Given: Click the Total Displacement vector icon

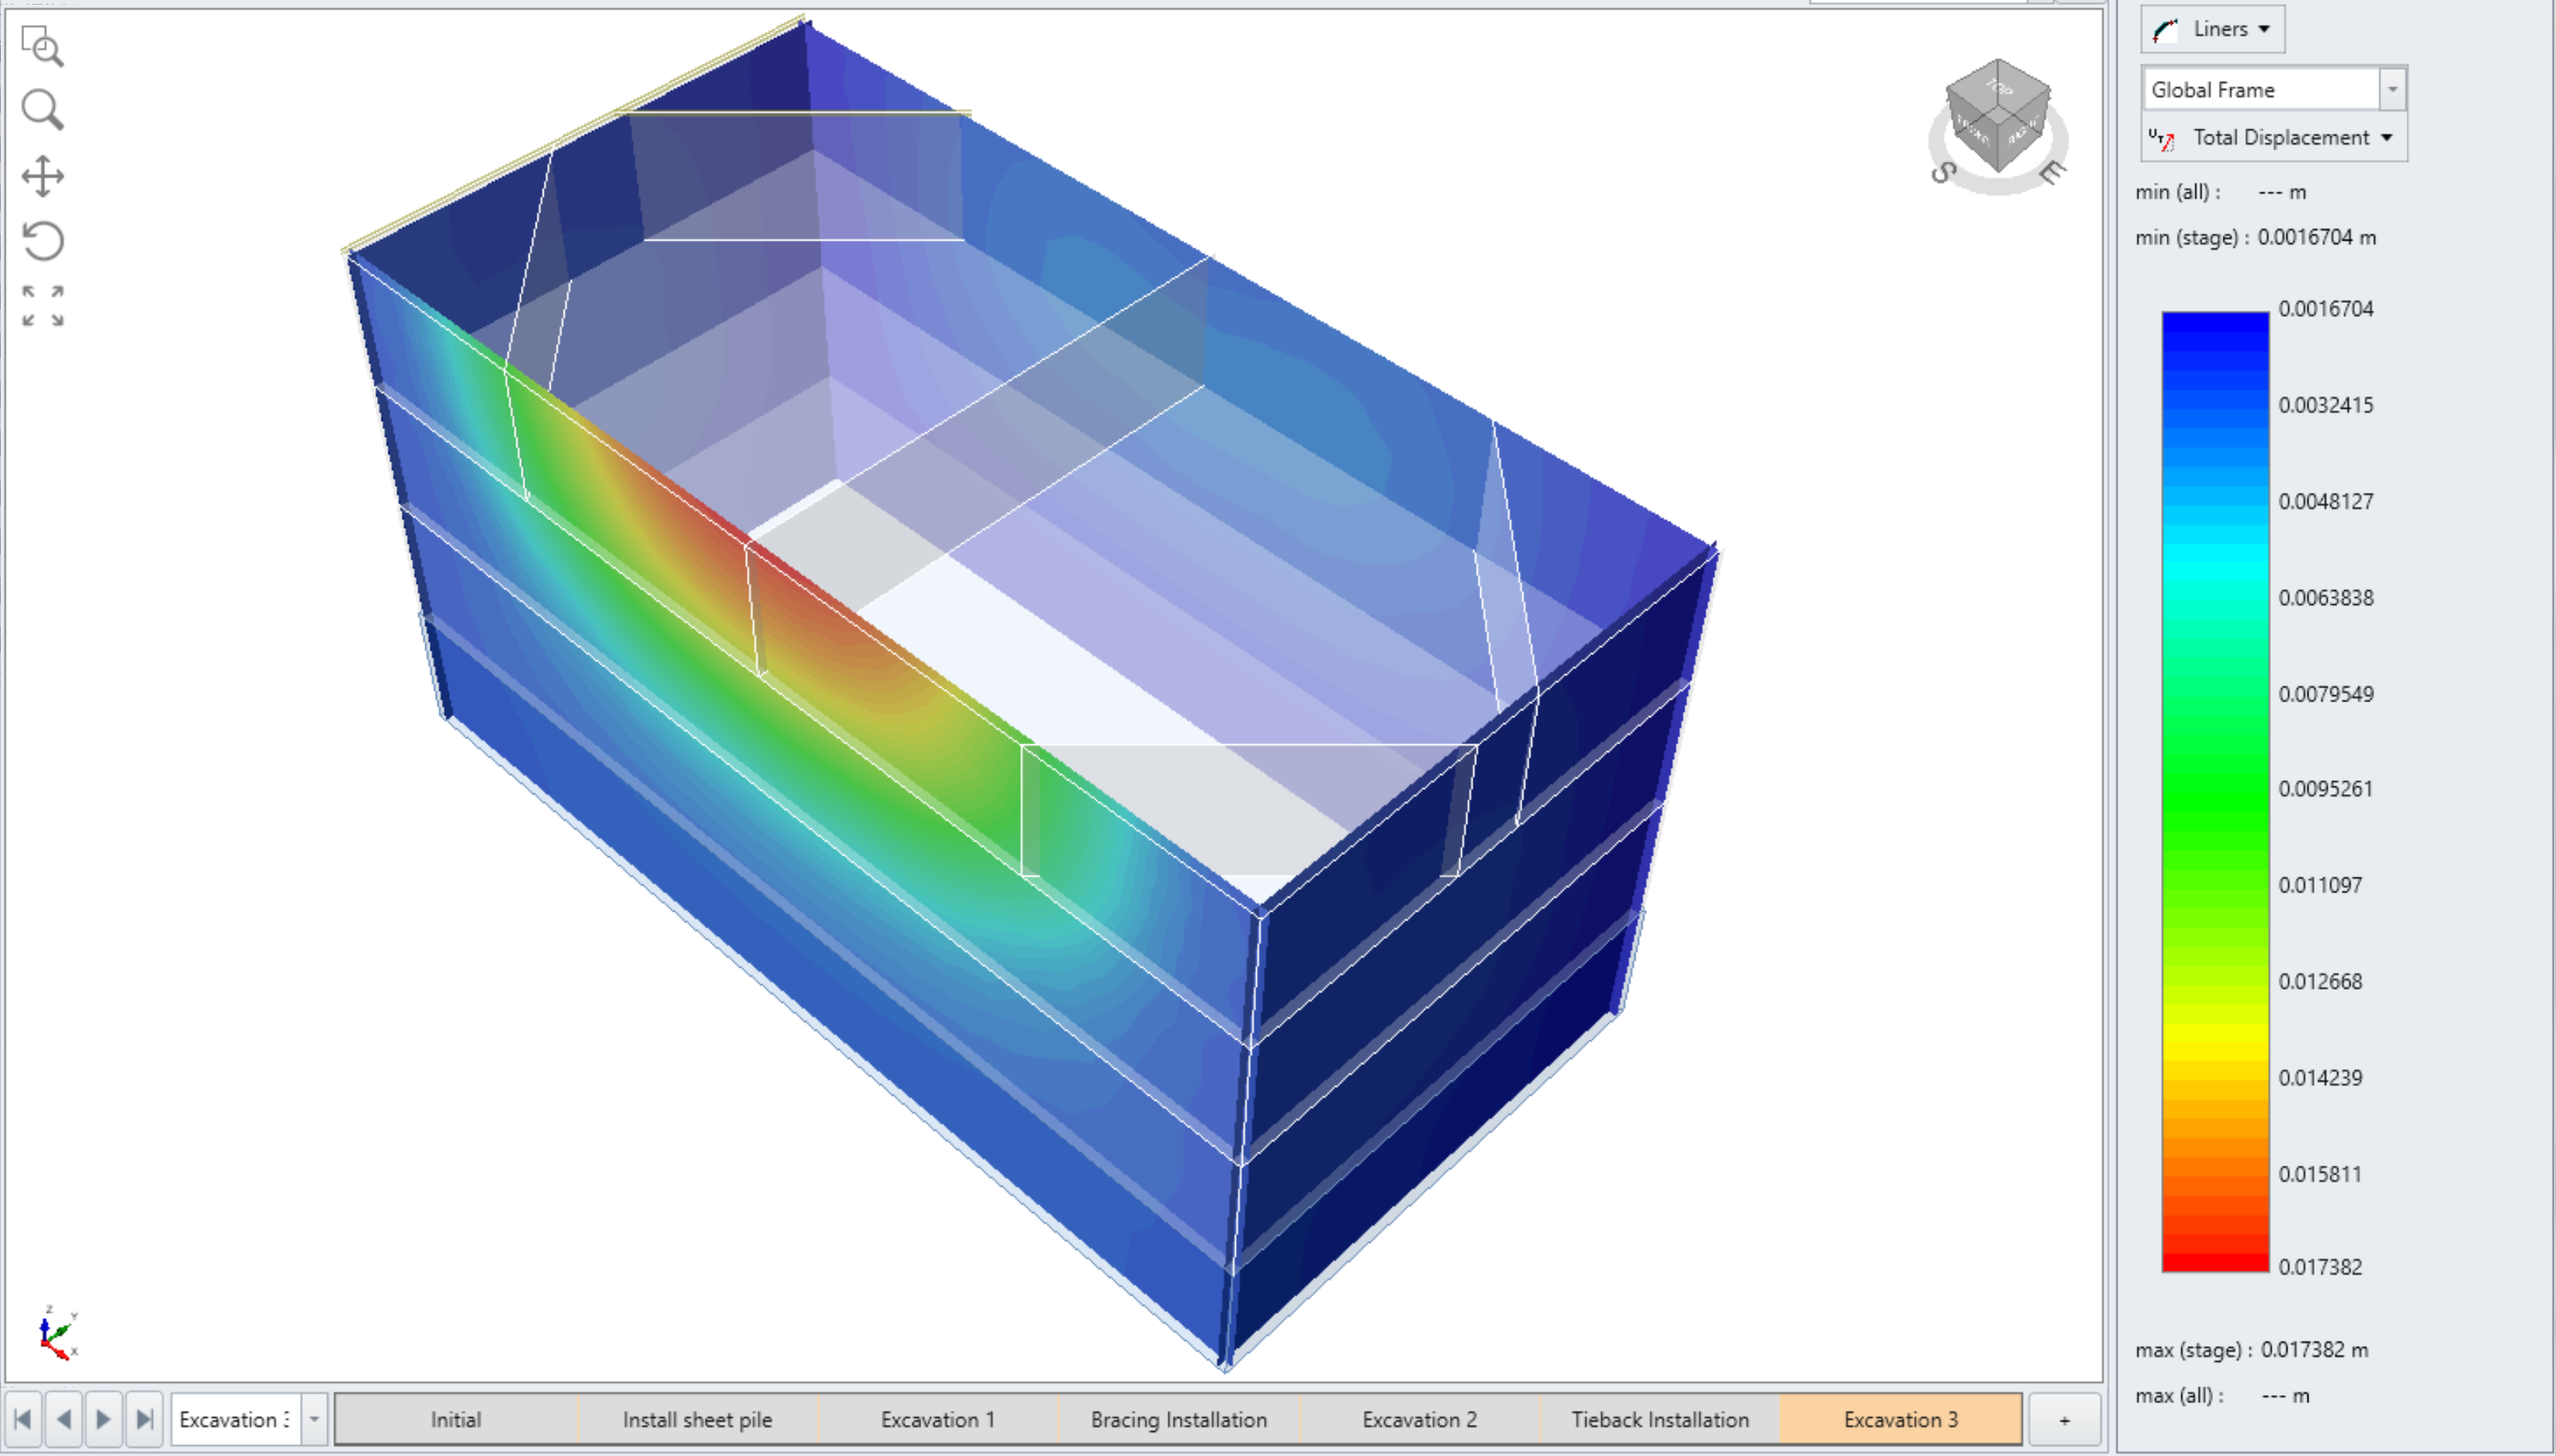Looking at the screenshot, I should point(2162,138).
